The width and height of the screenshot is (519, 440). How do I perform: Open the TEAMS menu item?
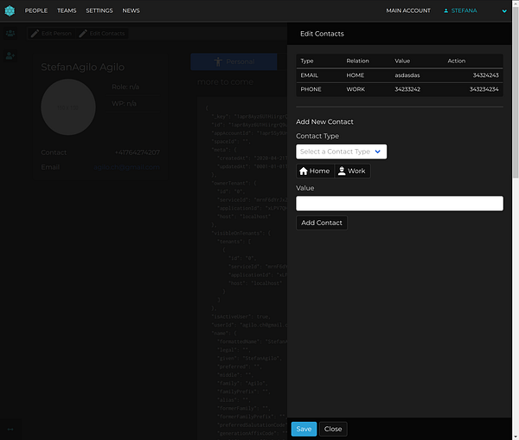point(67,11)
